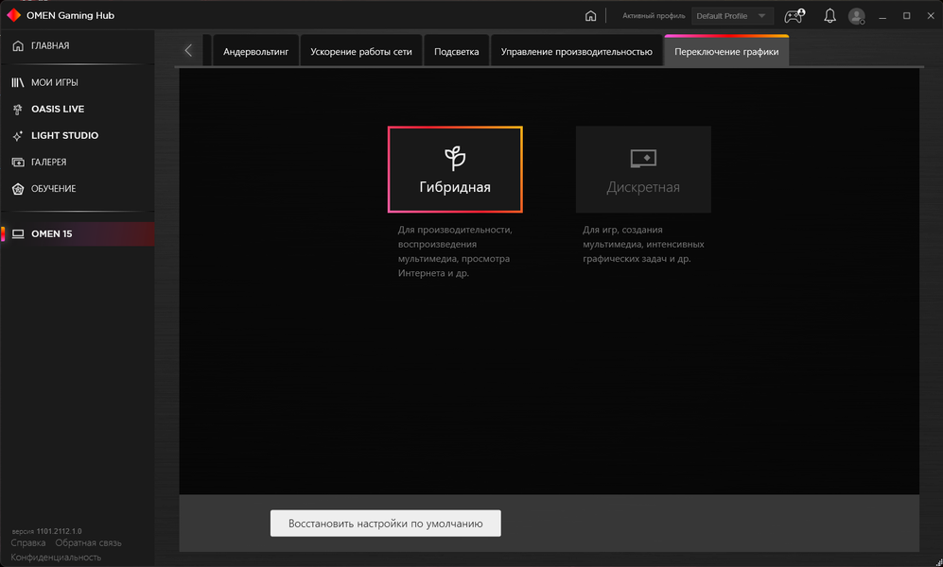Open Конфиденциальность link

point(56,558)
